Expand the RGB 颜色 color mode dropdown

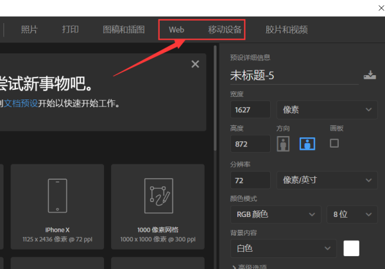pyautogui.click(x=275, y=214)
